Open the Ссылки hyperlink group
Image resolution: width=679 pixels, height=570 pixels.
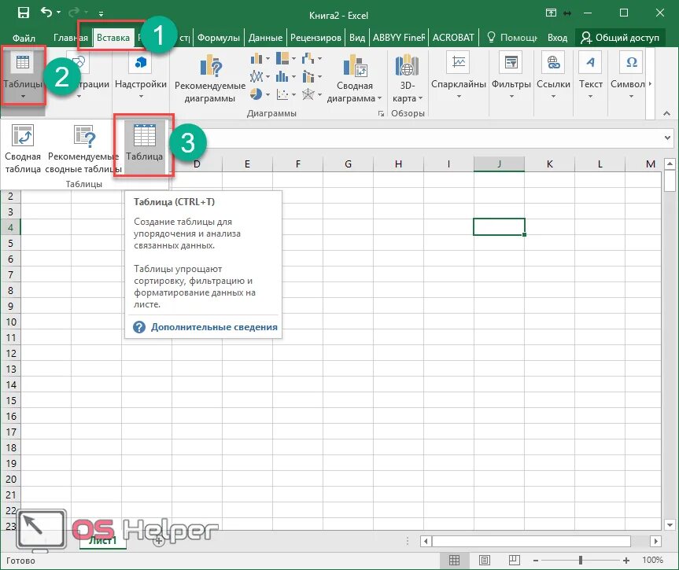pyautogui.click(x=553, y=75)
